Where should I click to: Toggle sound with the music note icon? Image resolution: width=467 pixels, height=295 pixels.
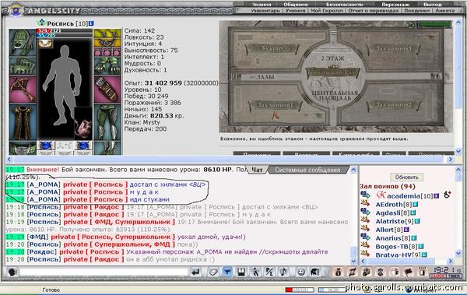click(x=283, y=272)
